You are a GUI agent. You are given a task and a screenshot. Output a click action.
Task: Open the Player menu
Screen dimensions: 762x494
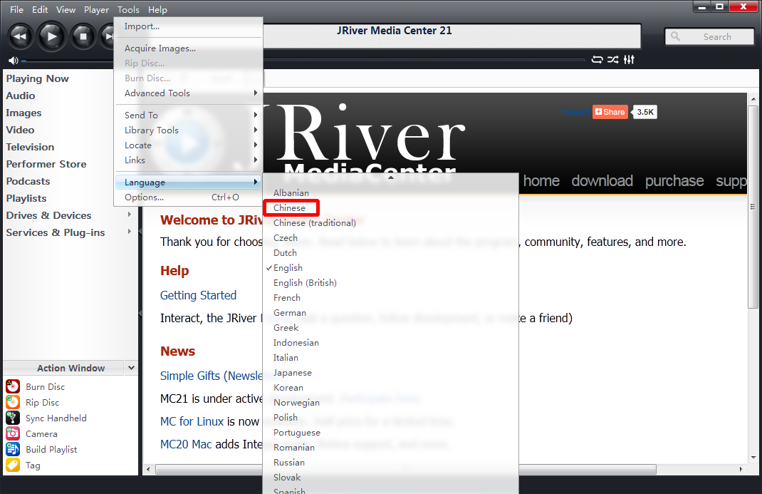(96, 10)
